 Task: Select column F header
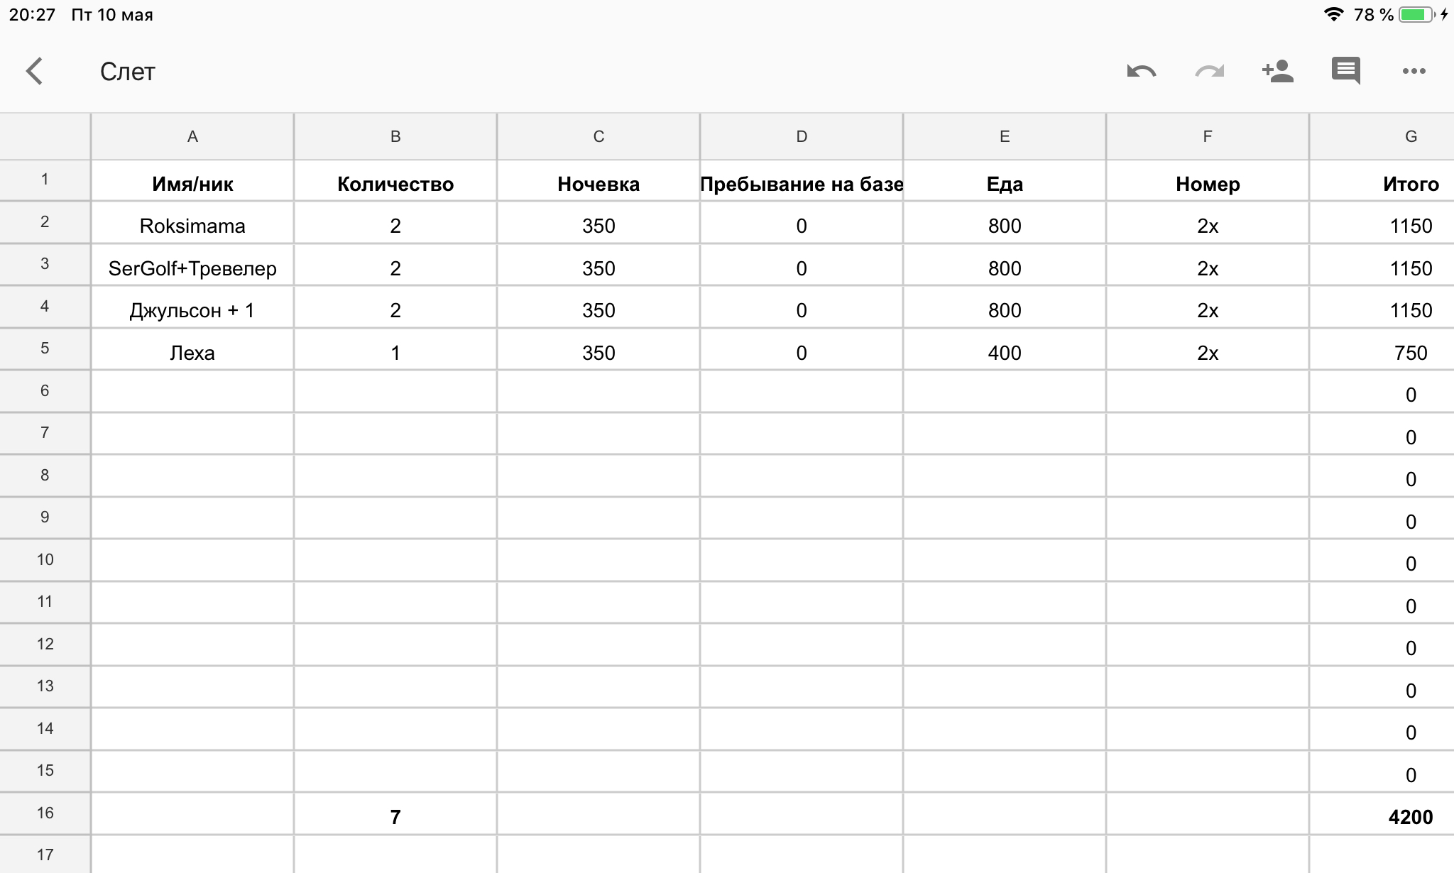tap(1207, 136)
